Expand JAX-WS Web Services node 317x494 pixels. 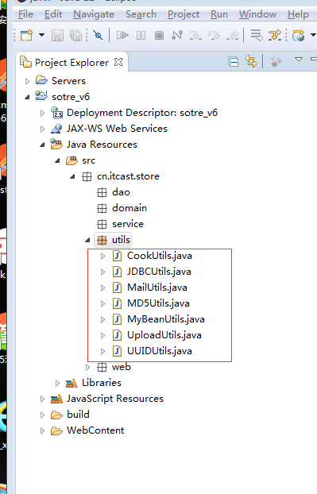pos(42,129)
